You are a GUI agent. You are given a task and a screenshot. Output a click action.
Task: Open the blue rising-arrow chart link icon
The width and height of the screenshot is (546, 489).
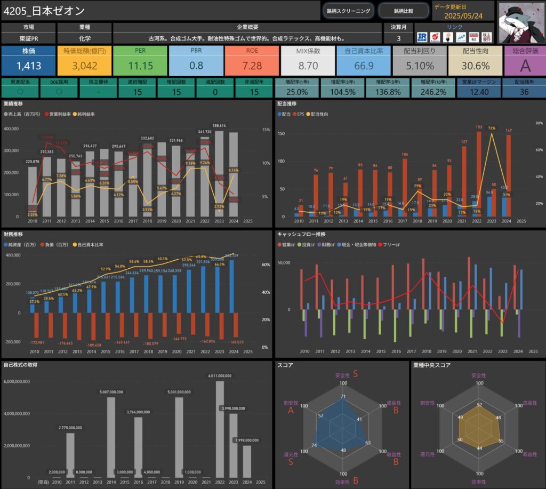pyautogui.click(x=461, y=37)
